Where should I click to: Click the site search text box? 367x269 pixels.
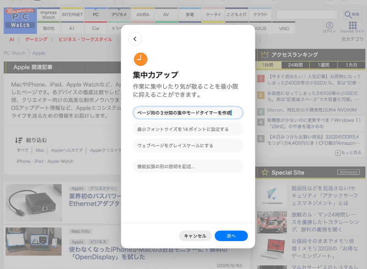coord(307,15)
